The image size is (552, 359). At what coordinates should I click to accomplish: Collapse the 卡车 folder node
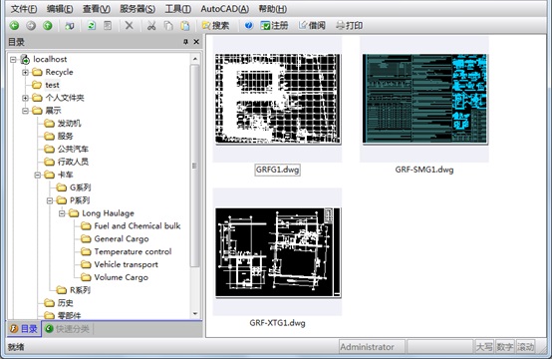click(x=38, y=175)
